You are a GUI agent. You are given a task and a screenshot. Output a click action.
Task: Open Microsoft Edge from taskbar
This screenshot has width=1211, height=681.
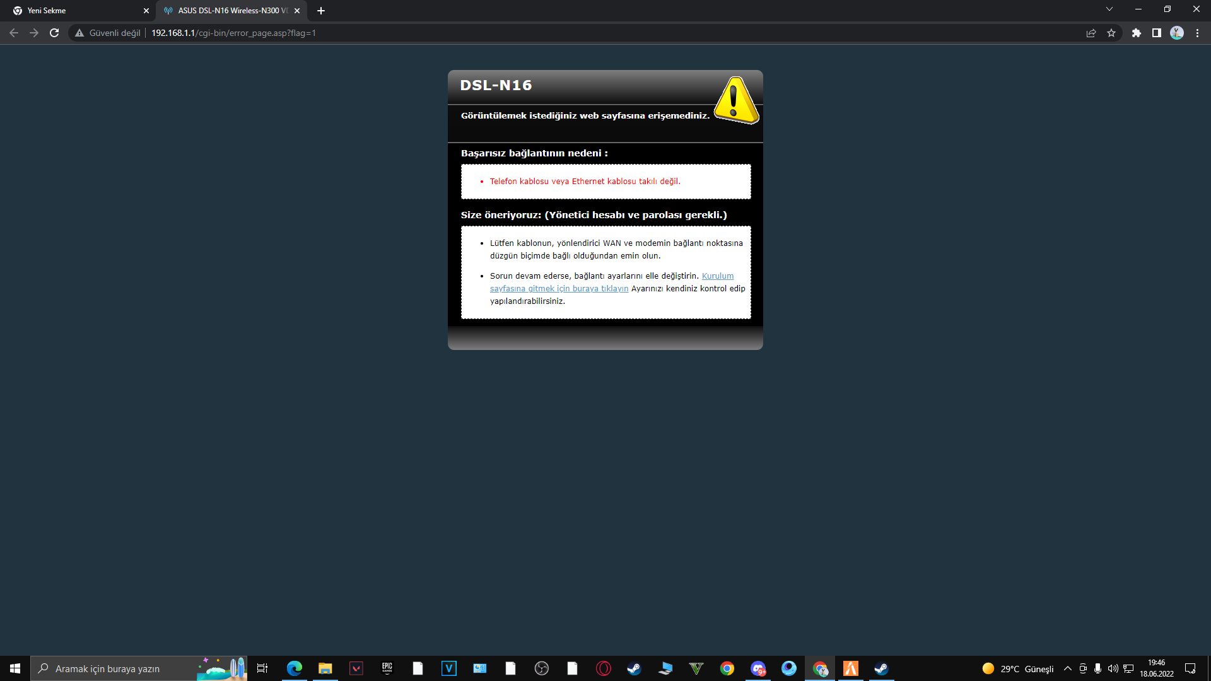pos(295,668)
